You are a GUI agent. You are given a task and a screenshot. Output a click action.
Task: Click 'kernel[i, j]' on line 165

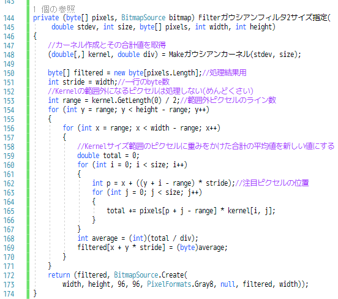click(249, 211)
